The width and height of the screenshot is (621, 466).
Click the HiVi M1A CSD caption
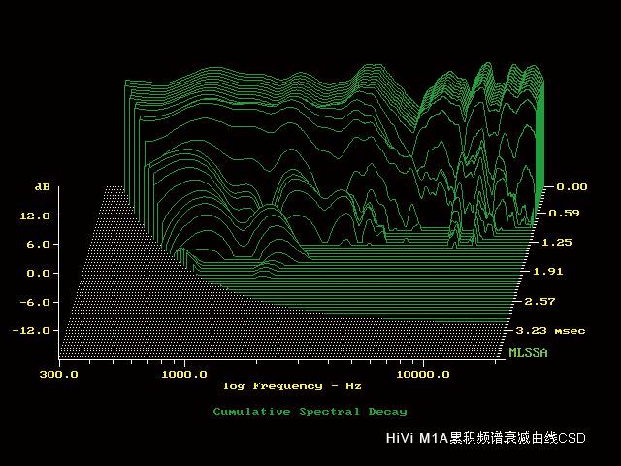(486, 439)
